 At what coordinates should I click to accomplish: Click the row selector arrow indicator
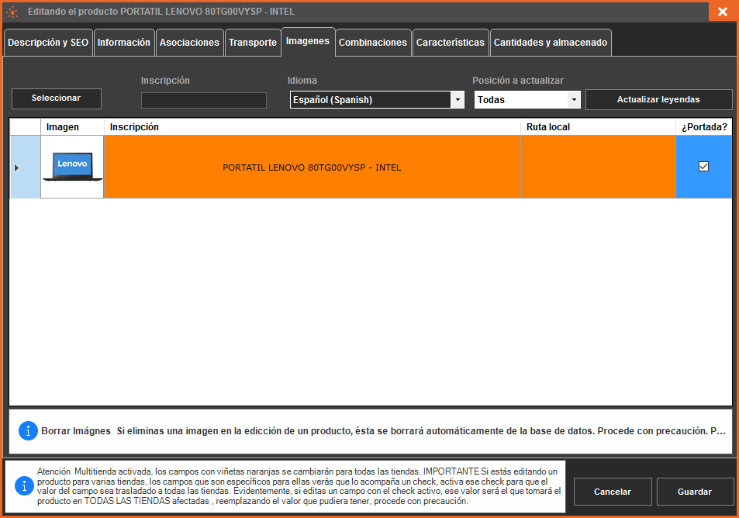point(17,167)
